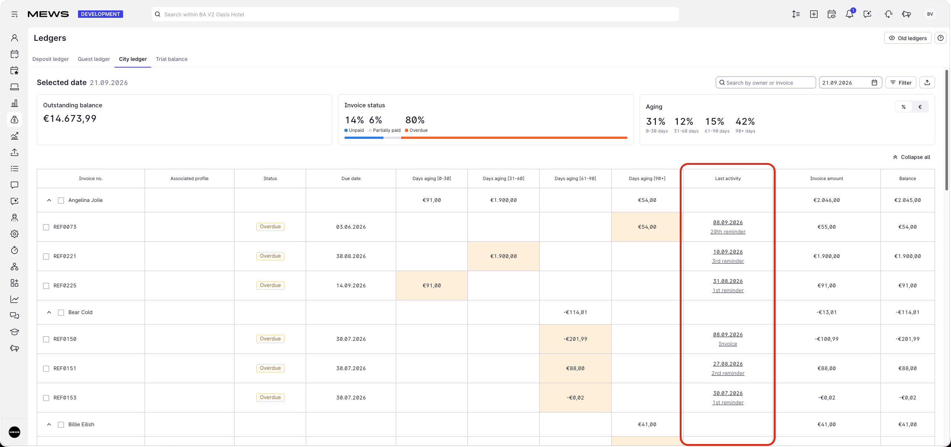Open the headset support icon in top bar

click(x=888, y=14)
